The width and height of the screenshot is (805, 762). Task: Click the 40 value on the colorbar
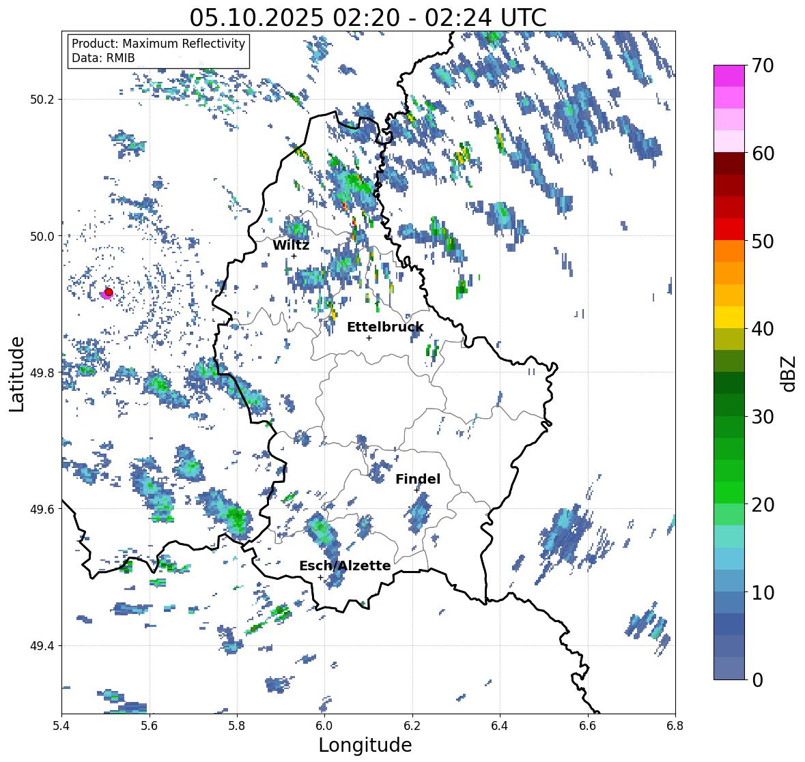tap(763, 329)
